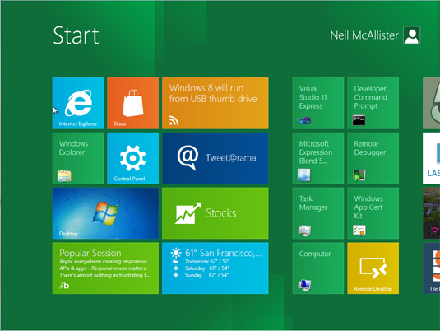Click the Neil McAllister user name

tap(364, 35)
